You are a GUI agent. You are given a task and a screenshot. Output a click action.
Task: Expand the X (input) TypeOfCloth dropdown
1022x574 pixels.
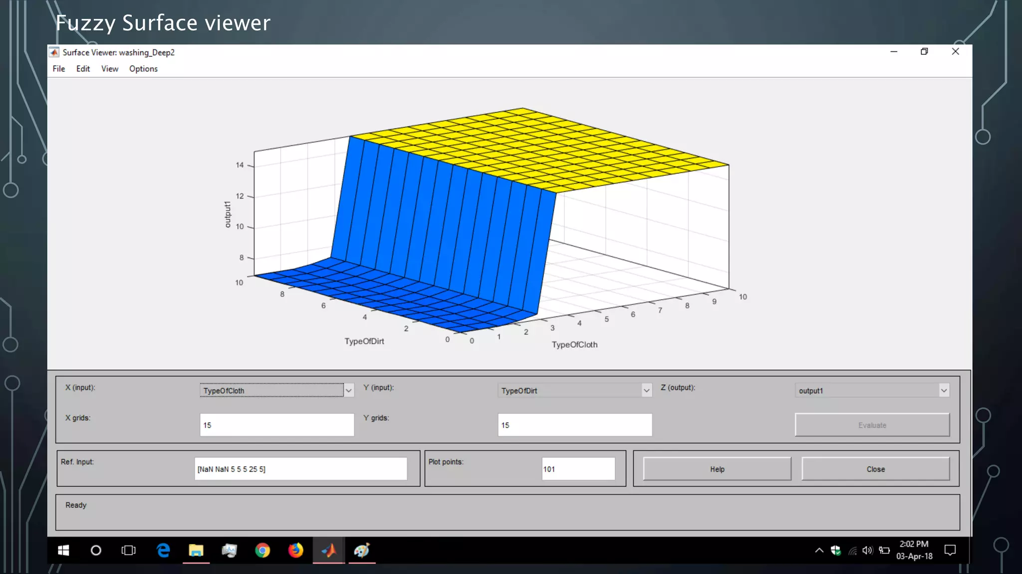click(349, 391)
